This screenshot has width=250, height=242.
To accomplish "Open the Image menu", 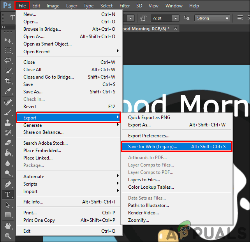I will click(x=53, y=6).
